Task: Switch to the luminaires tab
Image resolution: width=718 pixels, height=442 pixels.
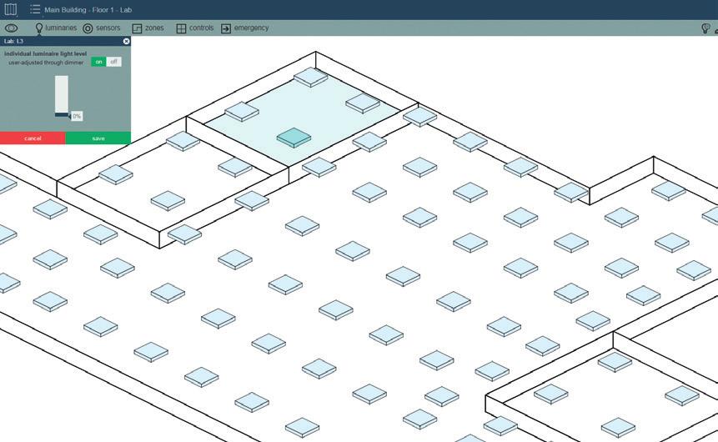Action: pyautogui.click(x=56, y=28)
